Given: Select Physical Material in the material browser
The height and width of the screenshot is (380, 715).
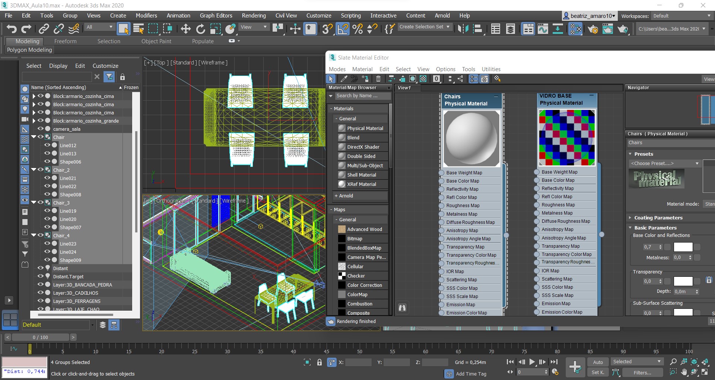Looking at the screenshot, I should pos(365,128).
